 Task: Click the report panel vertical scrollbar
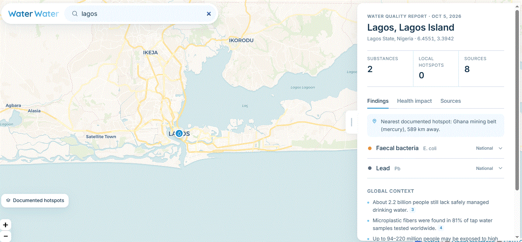(x=517, y=100)
